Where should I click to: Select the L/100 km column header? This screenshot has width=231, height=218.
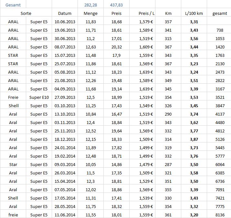194,14
